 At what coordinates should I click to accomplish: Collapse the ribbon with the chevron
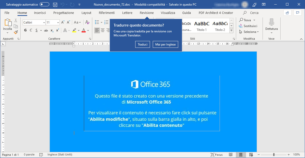(301, 39)
